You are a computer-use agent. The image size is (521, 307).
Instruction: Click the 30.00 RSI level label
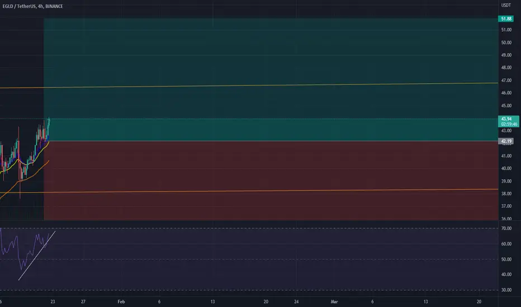pyautogui.click(x=506, y=290)
